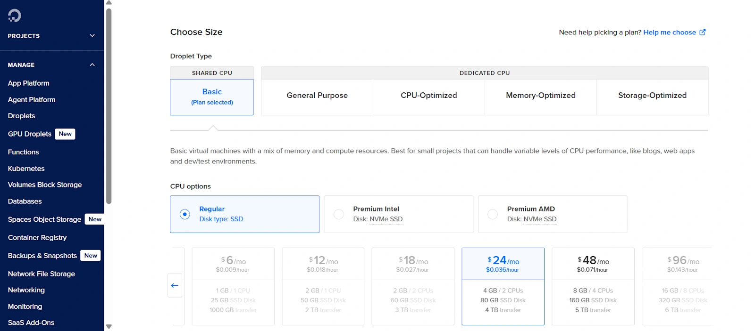Screen dimensions: 755x331
Task: Open SaaS Add-Ons in the sidebar
Action: coord(31,323)
